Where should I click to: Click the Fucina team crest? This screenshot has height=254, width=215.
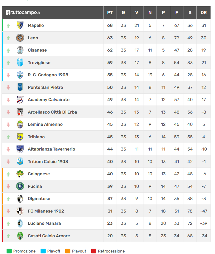coord(20,186)
